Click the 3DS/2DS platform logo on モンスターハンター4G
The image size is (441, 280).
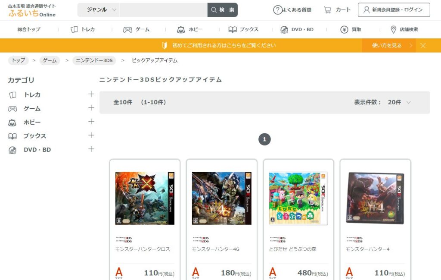pyautogui.click(x=201, y=239)
